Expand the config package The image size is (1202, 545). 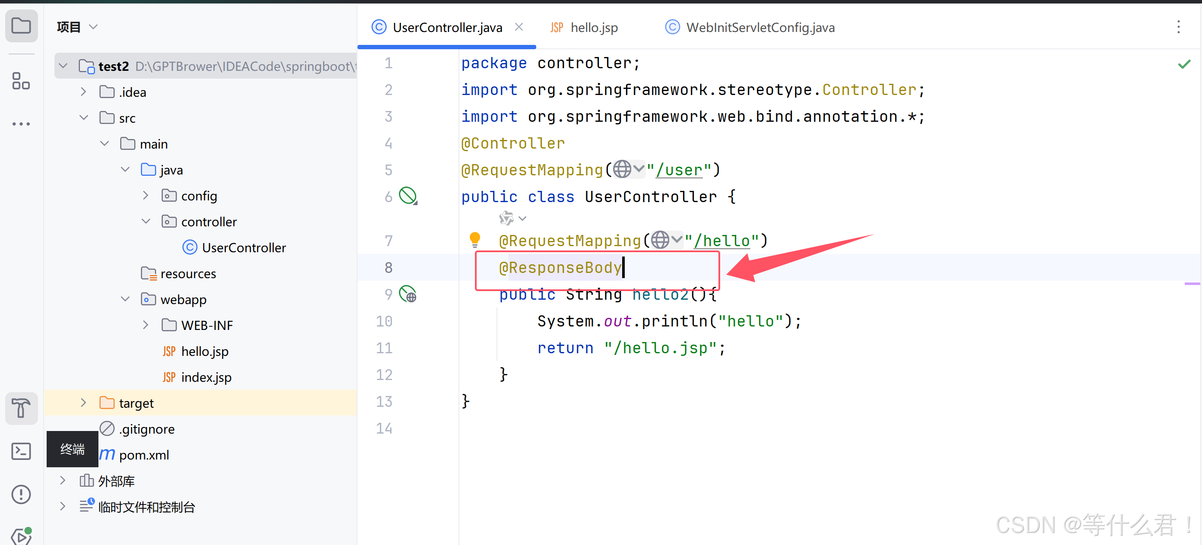pos(146,196)
